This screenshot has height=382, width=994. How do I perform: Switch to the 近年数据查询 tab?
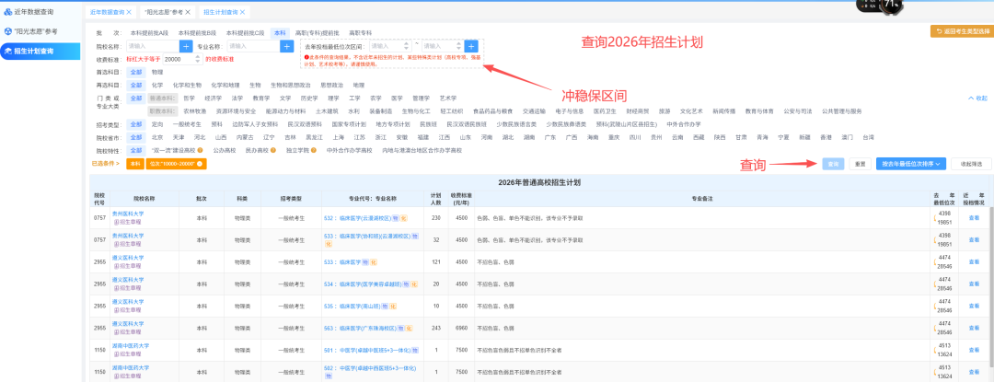pos(107,12)
